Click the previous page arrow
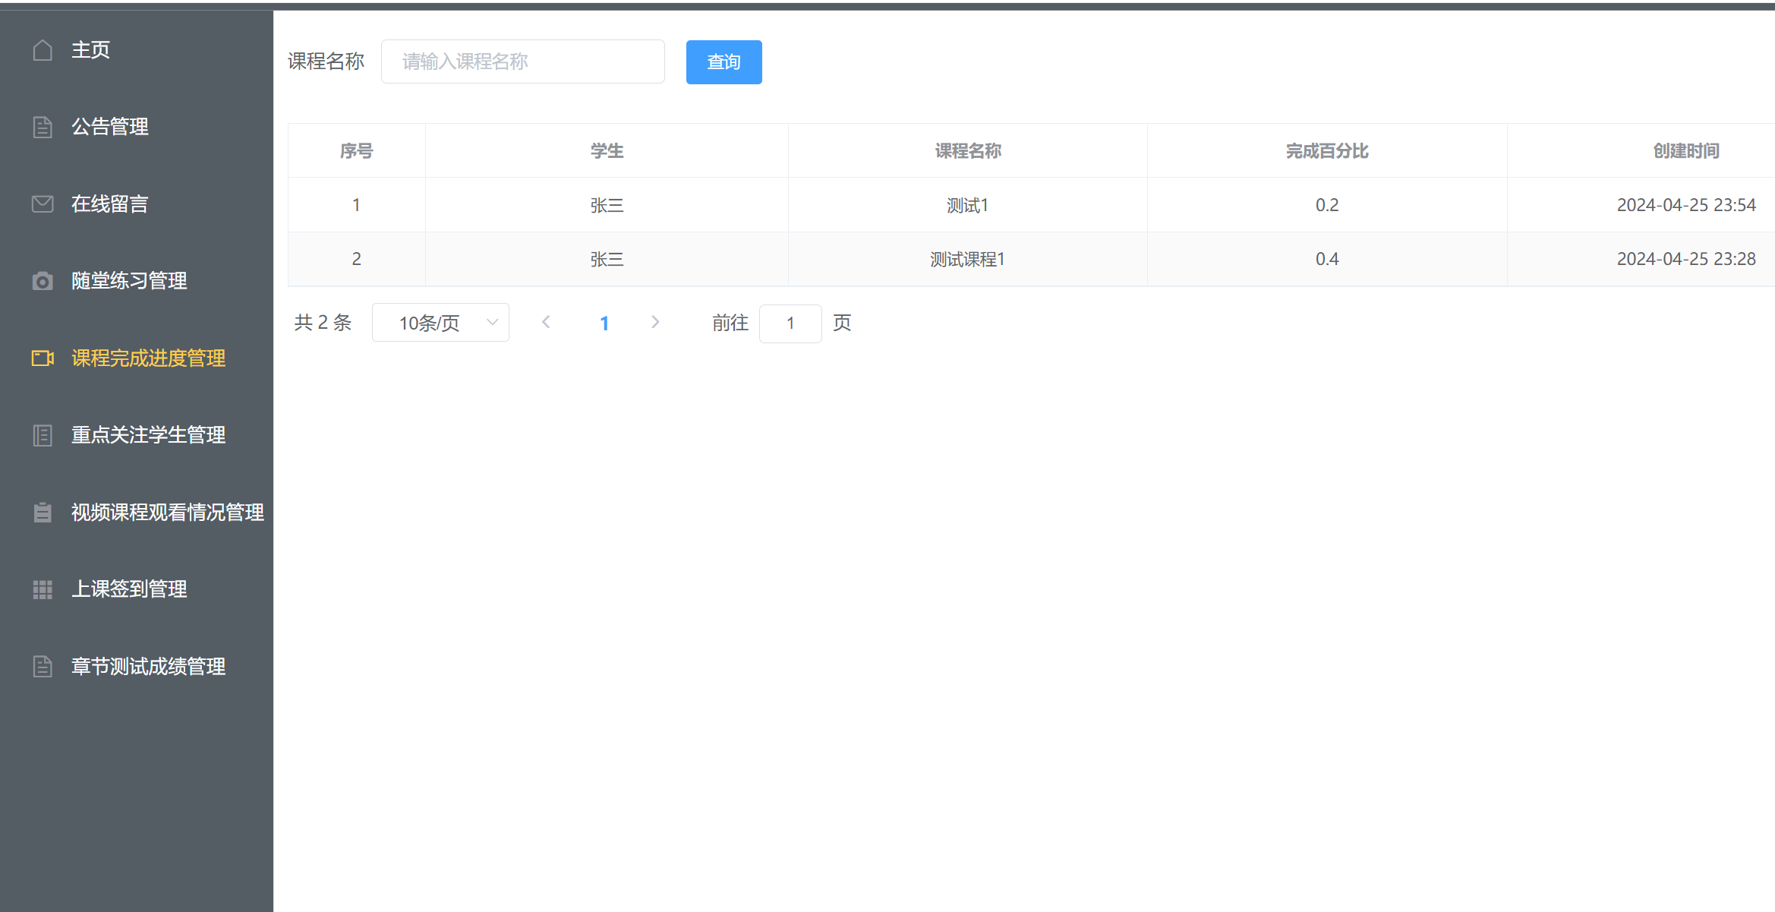1775x912 pixels. 547,322
